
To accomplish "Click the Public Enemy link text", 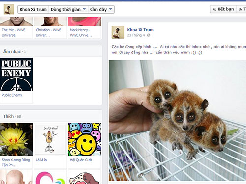I will pyautogui.click(x=12, y=95).
